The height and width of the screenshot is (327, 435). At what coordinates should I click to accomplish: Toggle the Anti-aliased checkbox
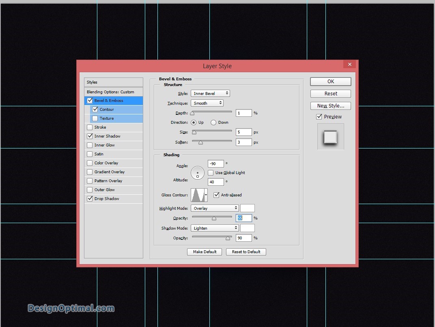(x=216, y=195)
